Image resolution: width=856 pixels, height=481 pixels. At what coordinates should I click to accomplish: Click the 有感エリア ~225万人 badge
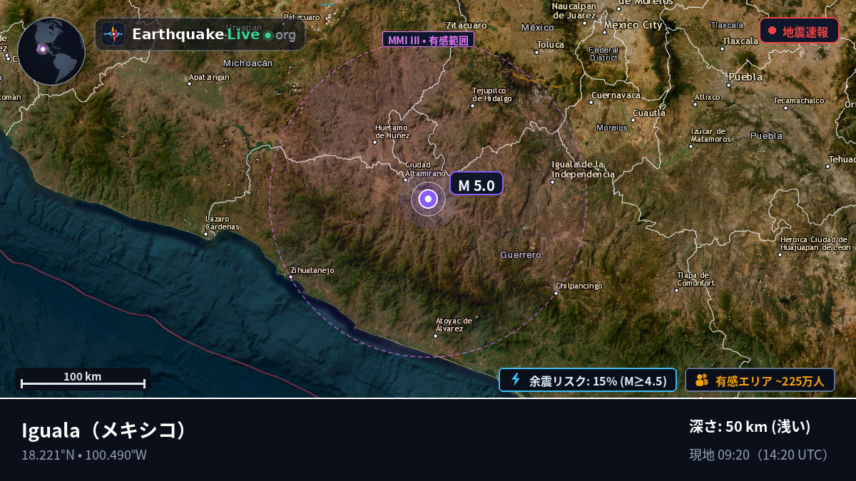[760, 381]
